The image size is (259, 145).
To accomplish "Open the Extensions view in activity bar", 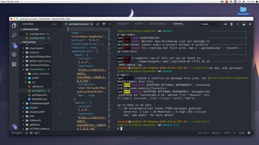I will (x=14, y=64).
